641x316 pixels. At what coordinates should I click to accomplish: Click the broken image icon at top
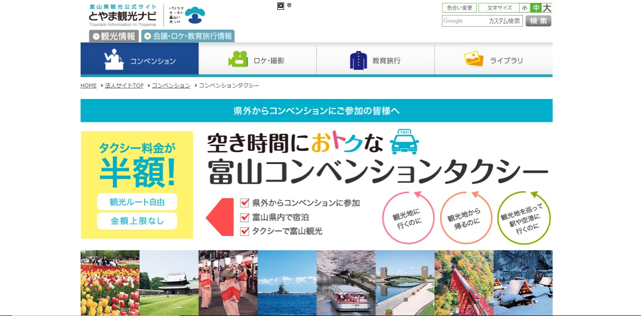click(281, 6)
